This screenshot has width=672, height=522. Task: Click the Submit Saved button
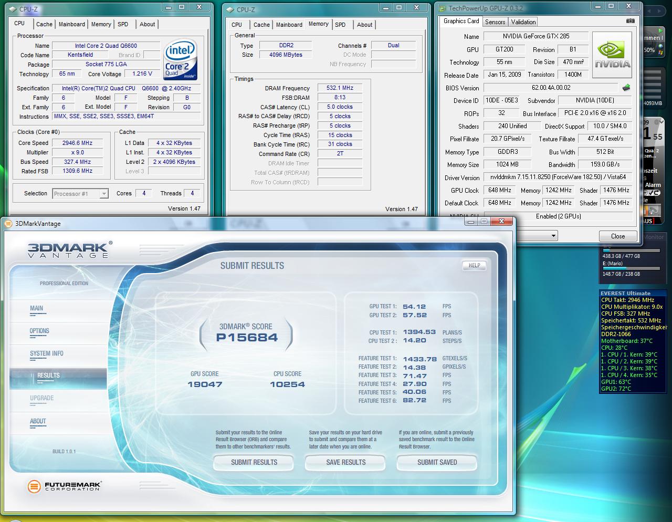tap(437, 462)
